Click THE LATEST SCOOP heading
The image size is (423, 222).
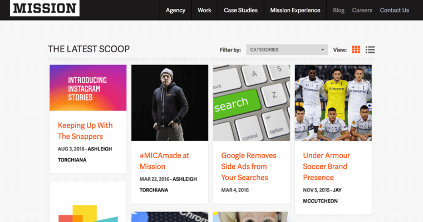[88, 49]
